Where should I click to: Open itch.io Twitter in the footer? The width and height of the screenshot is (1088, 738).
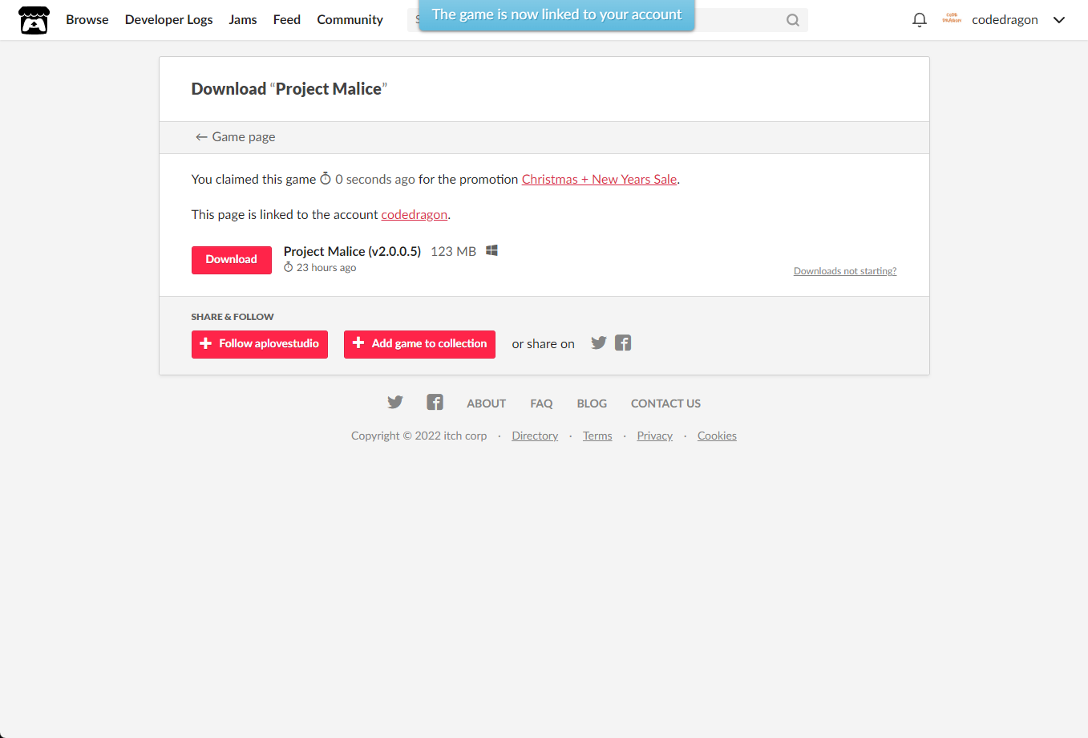[x=395, y=403]
